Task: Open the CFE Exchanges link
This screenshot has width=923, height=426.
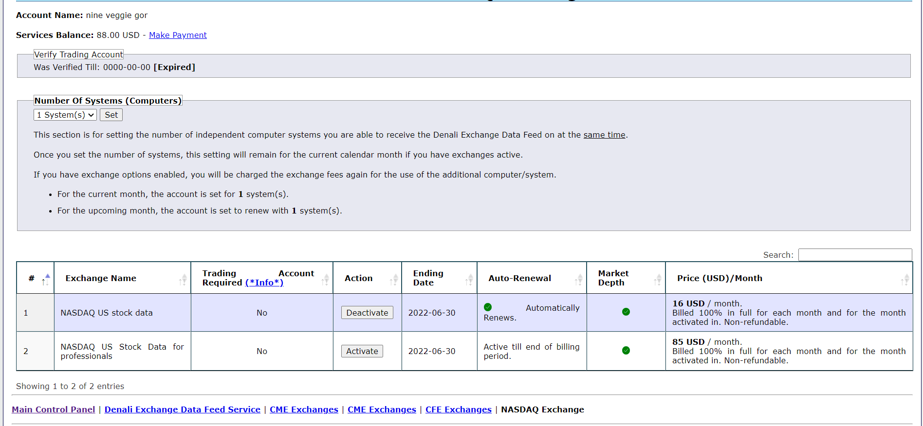Action: [x=459, y=409]
